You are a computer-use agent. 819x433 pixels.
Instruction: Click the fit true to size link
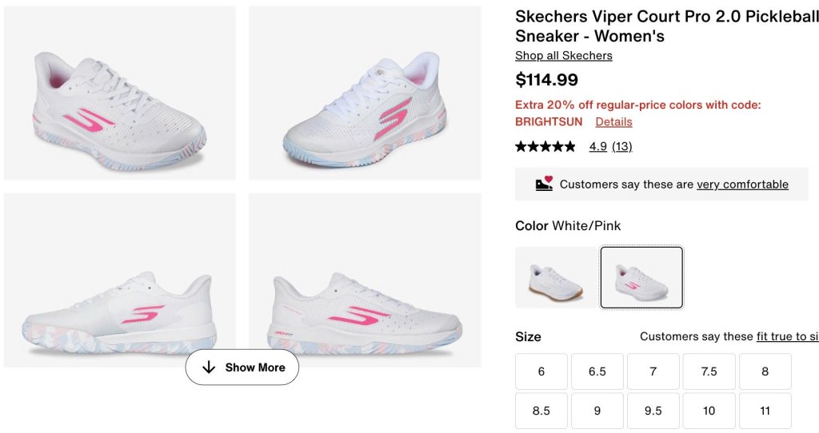pos(787,337)
